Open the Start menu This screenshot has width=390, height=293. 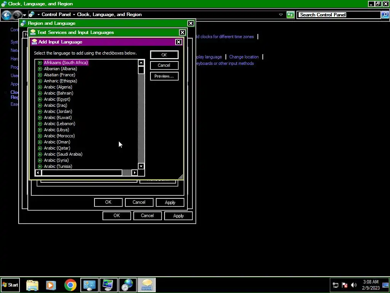pos(10,285)
